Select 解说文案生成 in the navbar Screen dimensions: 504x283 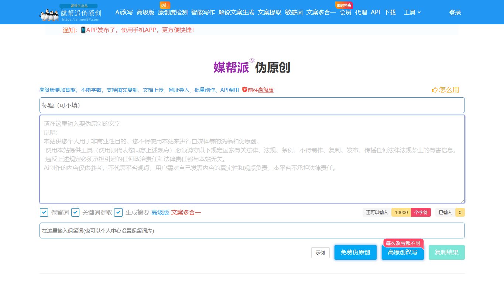click(x=236, y=13)
